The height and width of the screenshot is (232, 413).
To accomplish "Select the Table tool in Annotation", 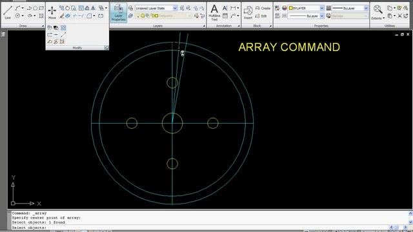I will tap(225, 15).
